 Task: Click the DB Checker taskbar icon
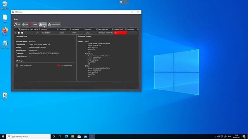92,136
